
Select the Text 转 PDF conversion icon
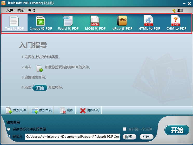14,23
